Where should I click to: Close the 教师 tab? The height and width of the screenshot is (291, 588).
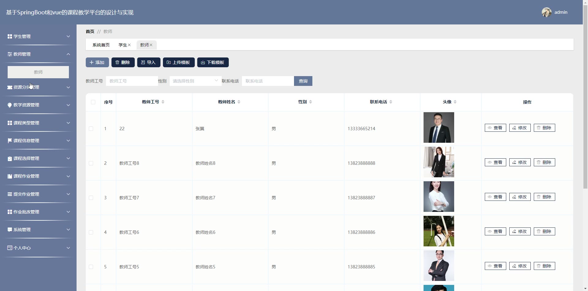coord(151,45)
